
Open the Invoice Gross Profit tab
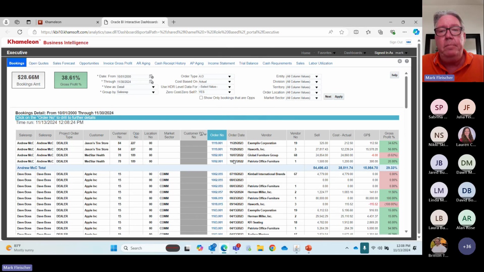point(118,63)
